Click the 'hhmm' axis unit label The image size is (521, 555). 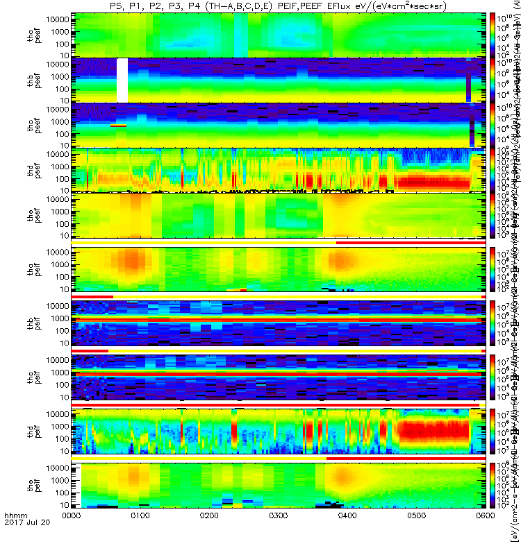pyautogui.click(x=15, y=515)
